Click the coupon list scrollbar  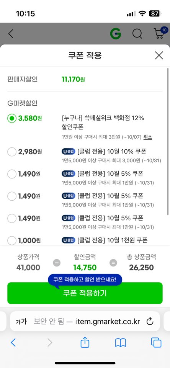(x=168, y=142)
